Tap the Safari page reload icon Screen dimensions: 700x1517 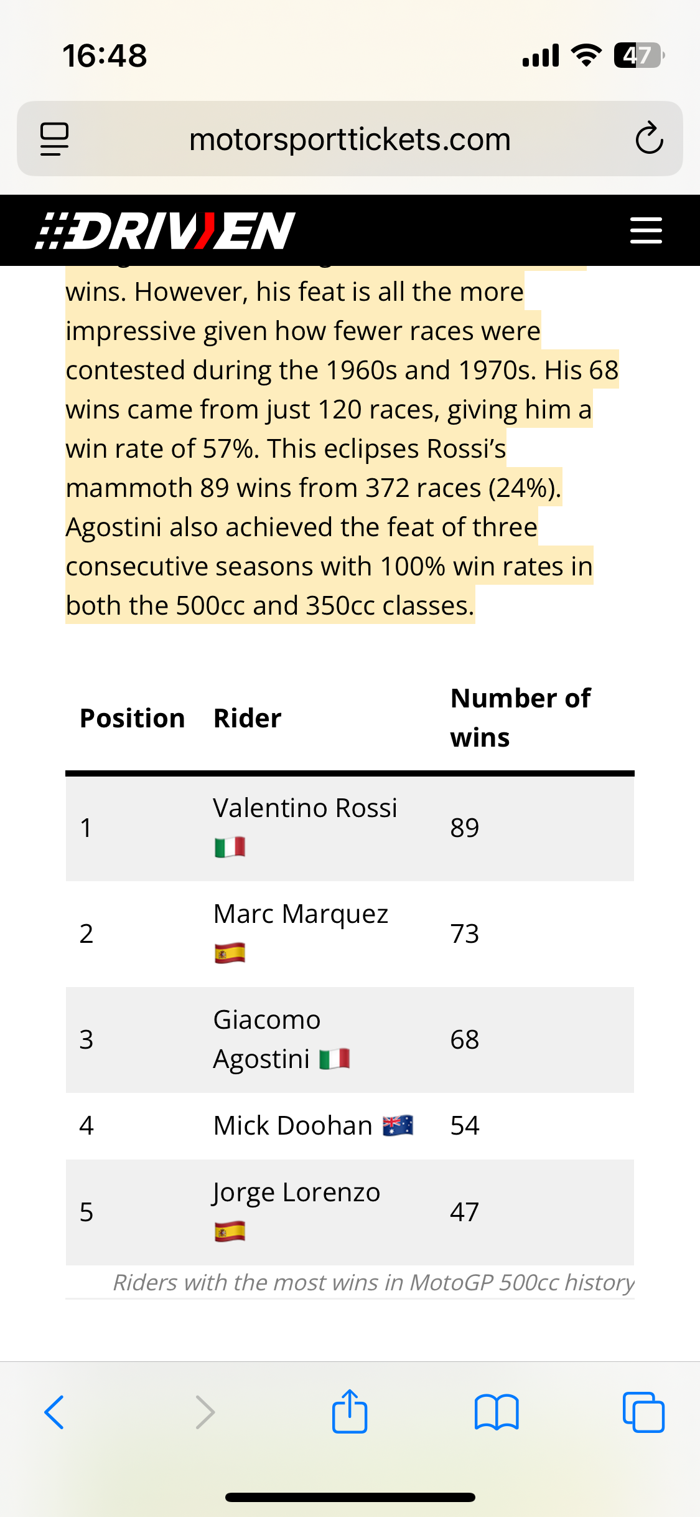click(x=649, y=138)
